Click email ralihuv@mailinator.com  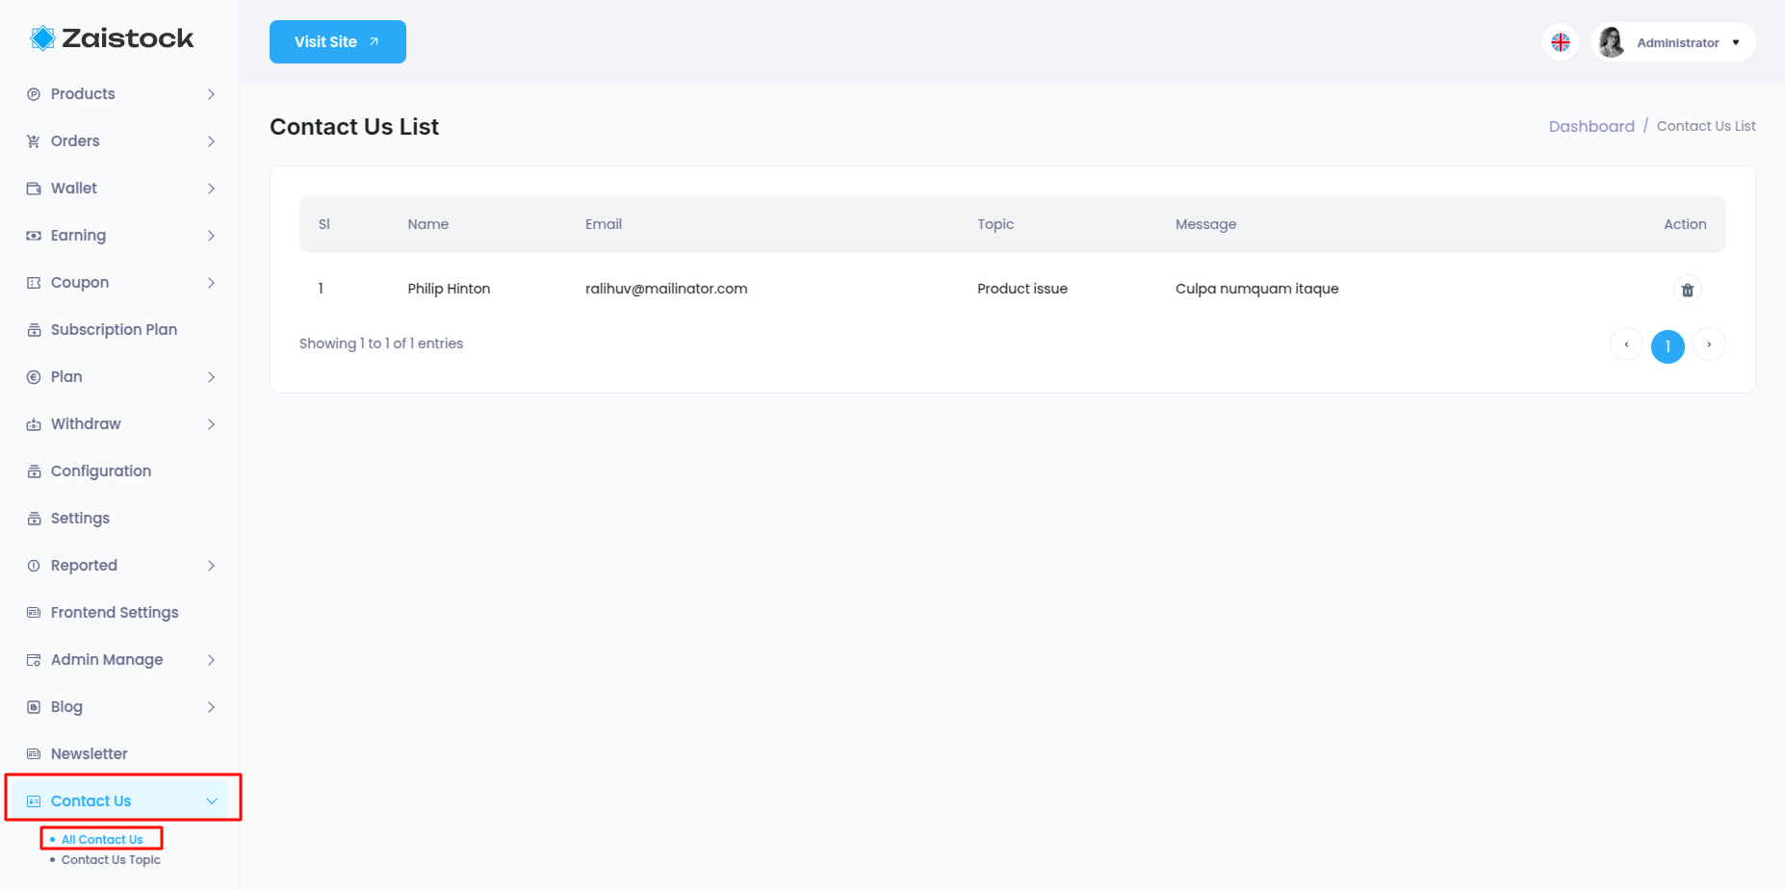point(666,289)
